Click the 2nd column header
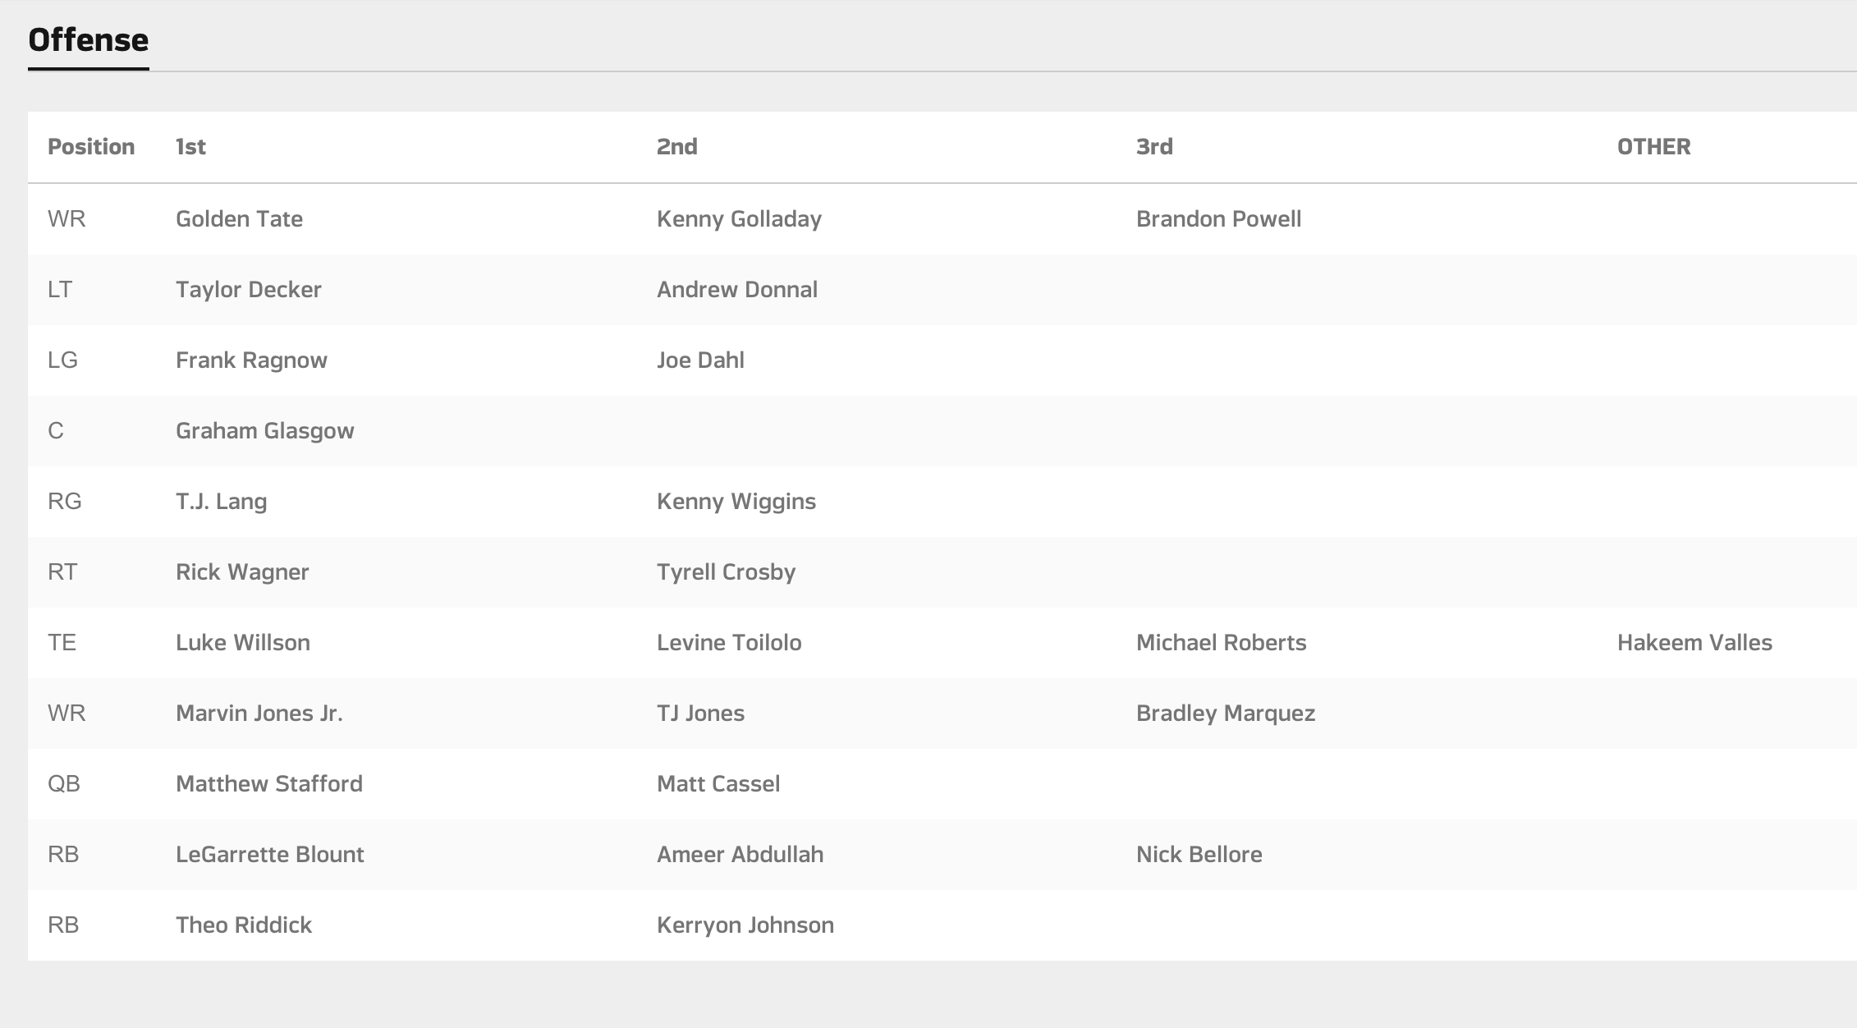The image size is (1857, 1028). [676, 147]
